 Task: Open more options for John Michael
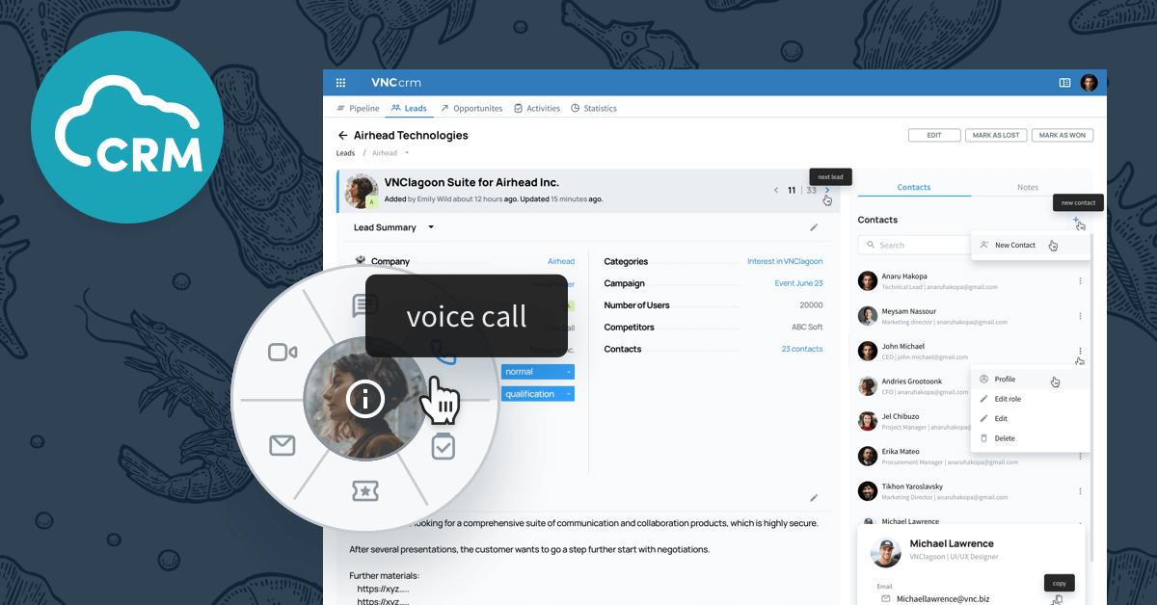pos(1080,351)
